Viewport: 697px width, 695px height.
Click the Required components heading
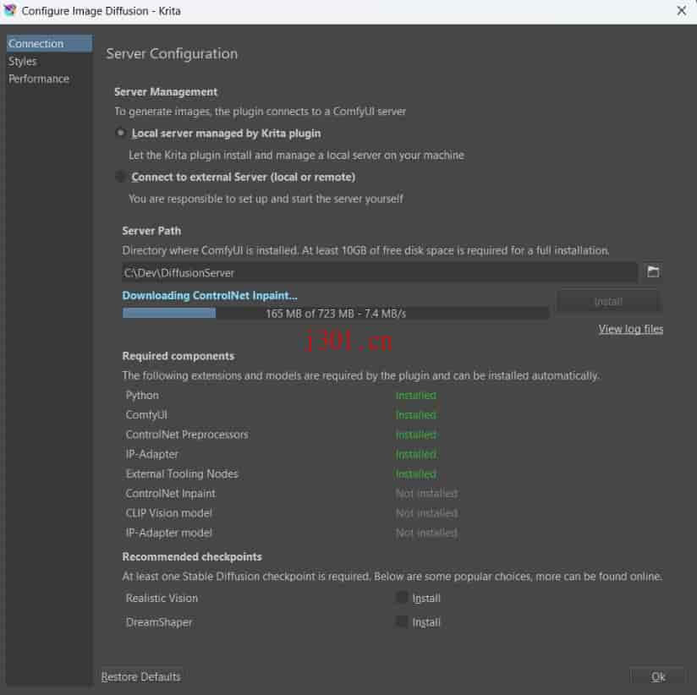click(178, 356)
